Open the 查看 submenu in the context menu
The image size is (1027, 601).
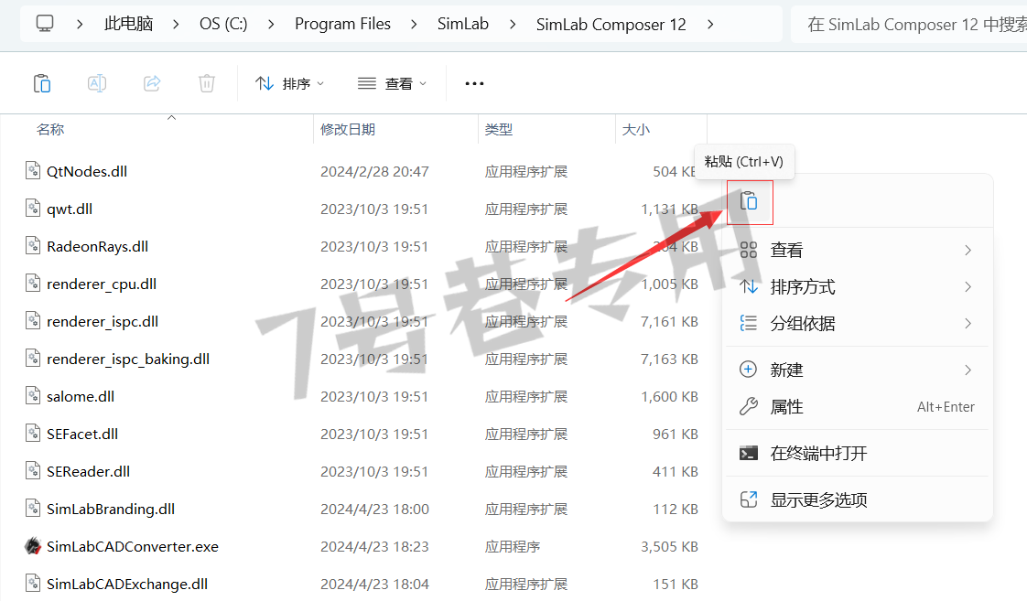(x=858, y=250)
